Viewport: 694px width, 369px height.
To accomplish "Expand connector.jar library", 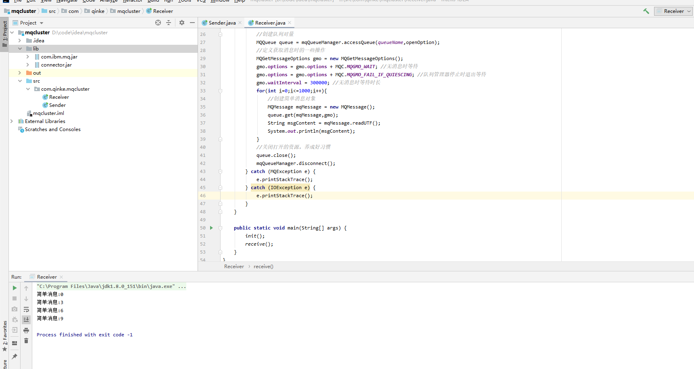I will [x=28, y=65].
